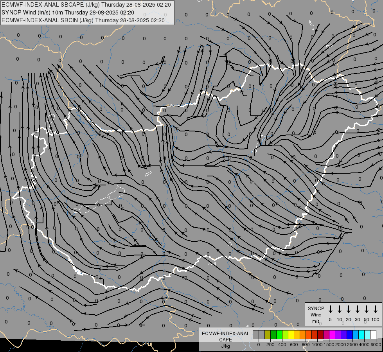
Task: Click the 200 tick label on CAPE scale
Action: point(270,345)
